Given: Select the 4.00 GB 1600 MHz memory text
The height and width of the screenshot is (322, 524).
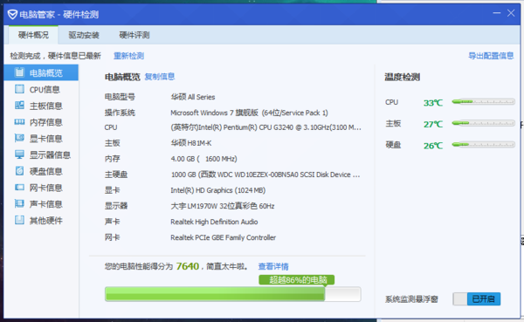Looking at the screenshot, I should [203, 159].
